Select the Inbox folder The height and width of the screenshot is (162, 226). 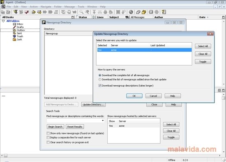[x=18, y=24]
